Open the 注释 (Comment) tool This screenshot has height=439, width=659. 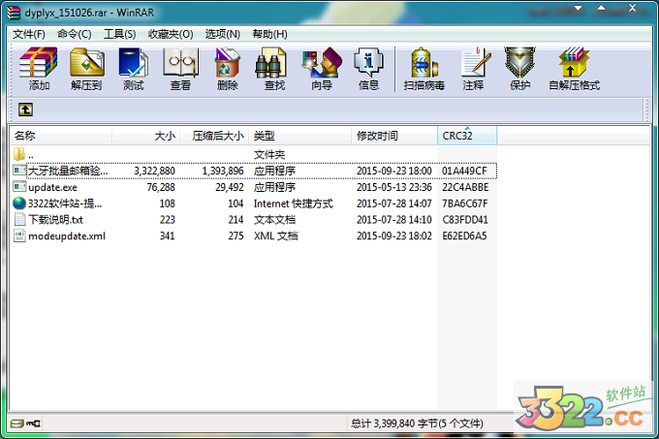tap(475, 63)
